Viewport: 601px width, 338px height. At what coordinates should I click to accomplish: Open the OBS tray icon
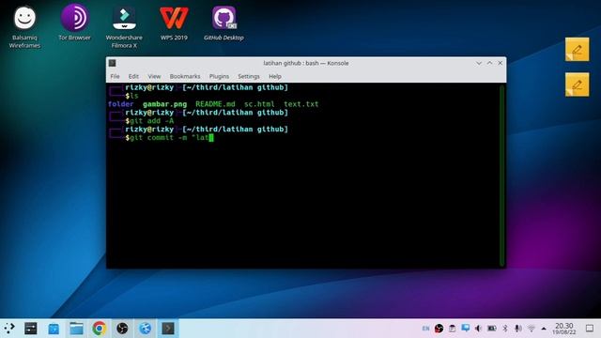[x=439, y=329]
